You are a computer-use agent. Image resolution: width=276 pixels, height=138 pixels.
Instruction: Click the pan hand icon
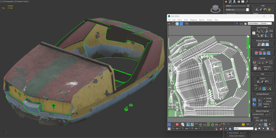click(x=256, y=129)
